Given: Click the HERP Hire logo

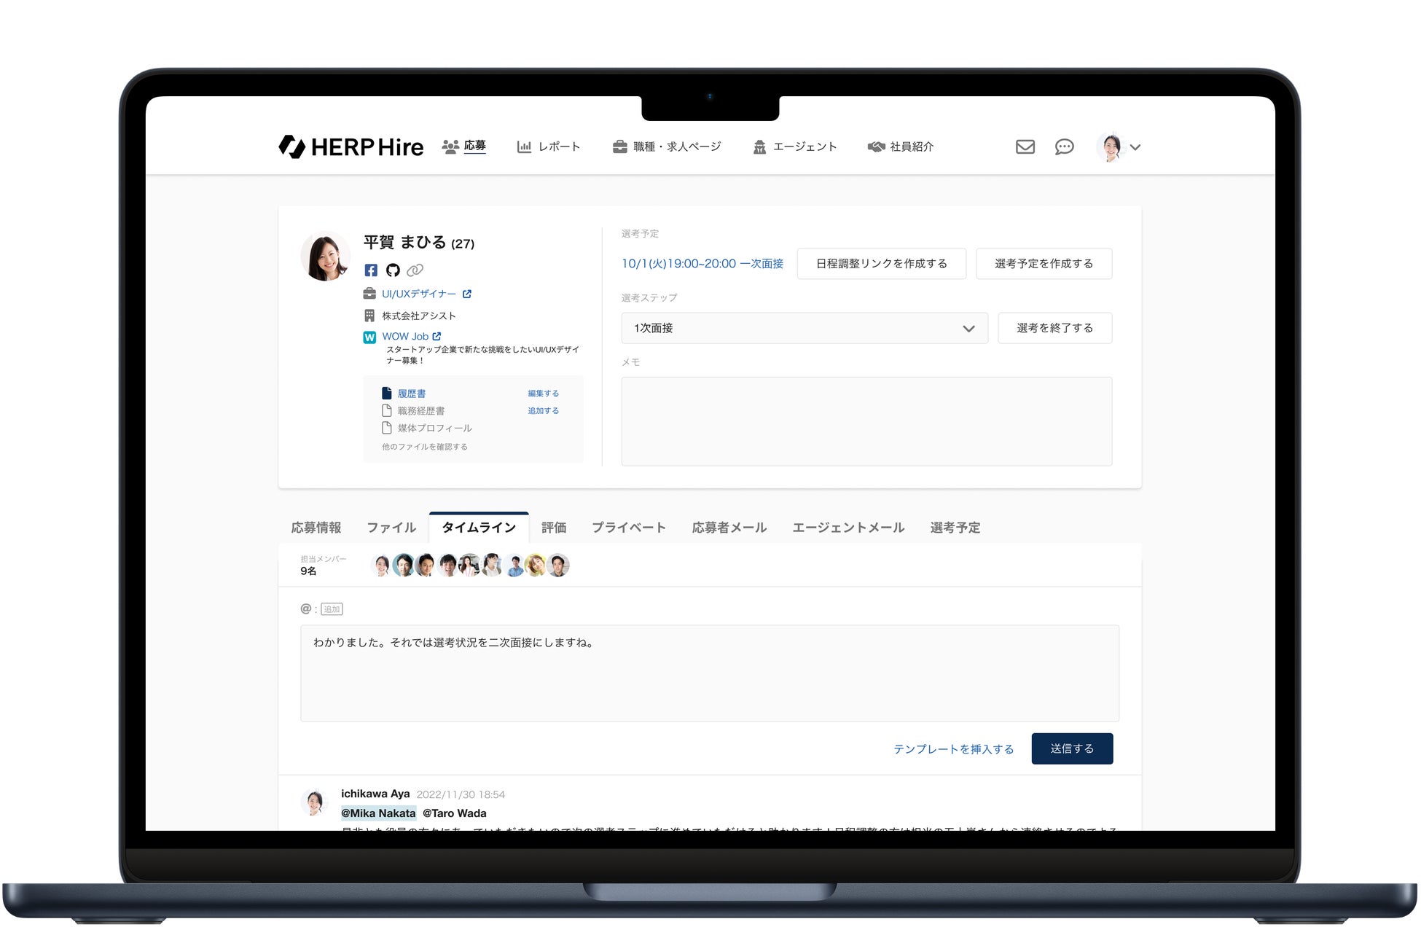Looking at the screenshot, I should [x=351, y=146].
